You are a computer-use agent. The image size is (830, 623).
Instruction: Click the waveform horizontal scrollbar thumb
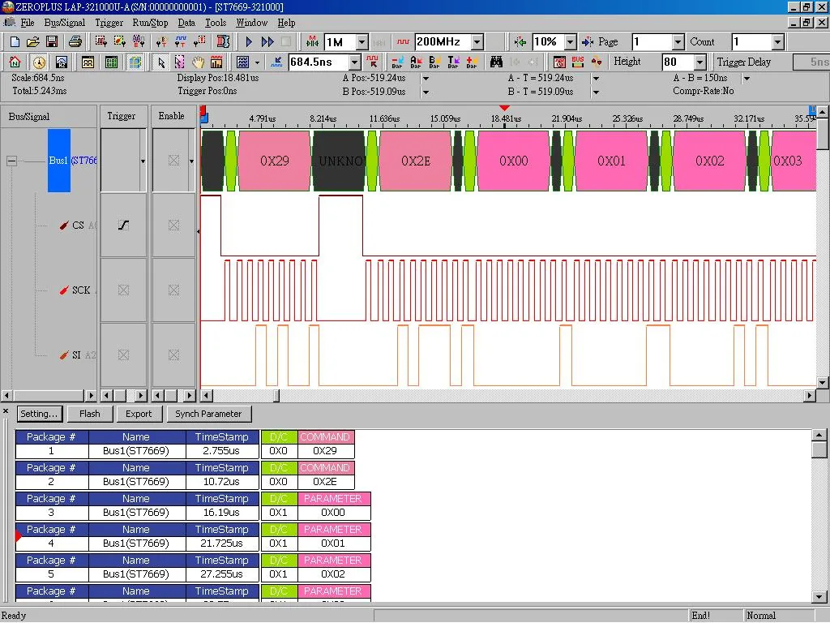click(x=276, y=395)
